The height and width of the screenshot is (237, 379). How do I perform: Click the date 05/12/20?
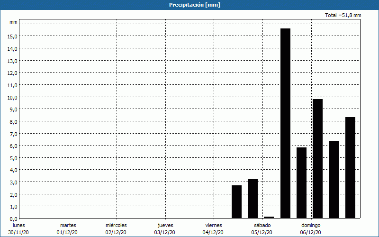262,232
